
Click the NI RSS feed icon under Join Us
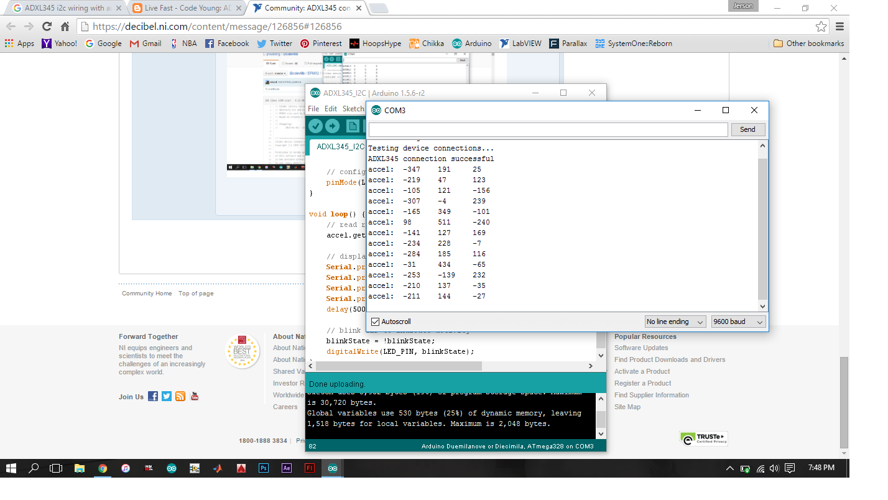pyautogui.click(x=180, y=396)
